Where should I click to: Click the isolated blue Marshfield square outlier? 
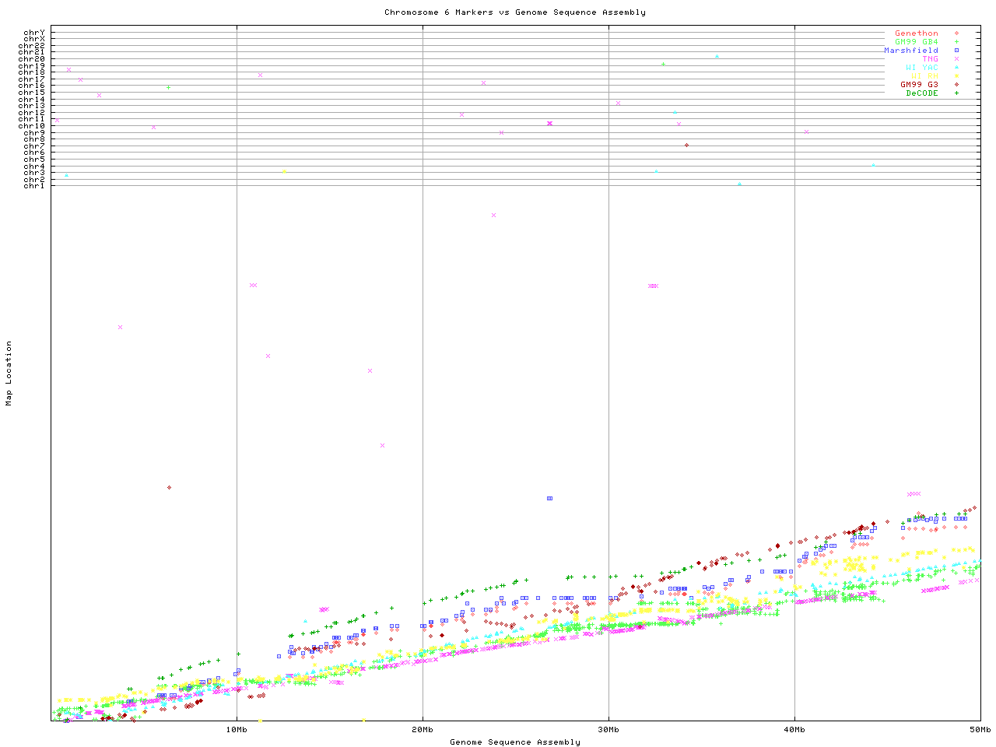[x=549, y=498]
